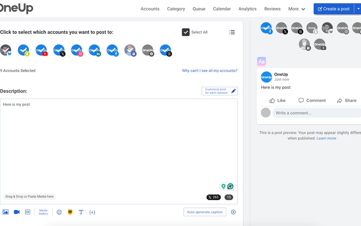Open the Analytics page
This screenshot has height=226, width=361.
(x=247, y=9)
